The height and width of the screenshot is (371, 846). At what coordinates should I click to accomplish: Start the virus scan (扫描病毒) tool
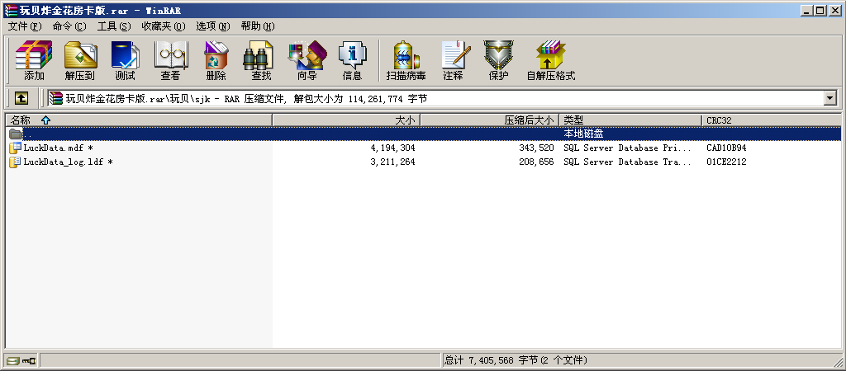pos(406,60)
